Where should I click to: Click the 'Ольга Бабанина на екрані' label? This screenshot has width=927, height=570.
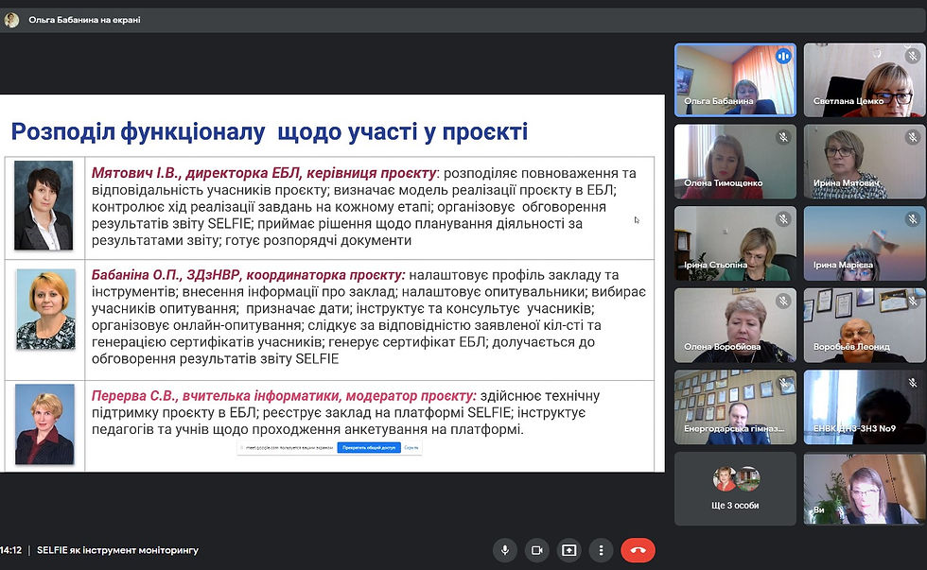pos(84,20)
